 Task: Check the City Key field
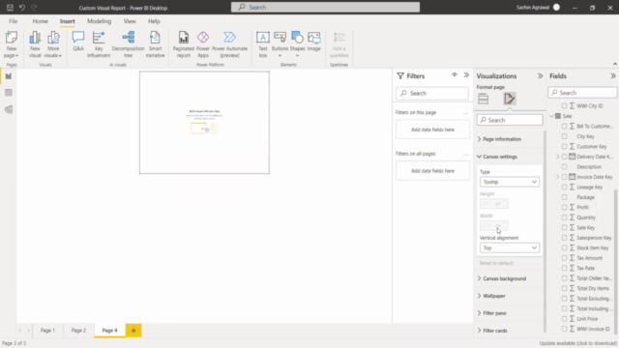(564, 136)
